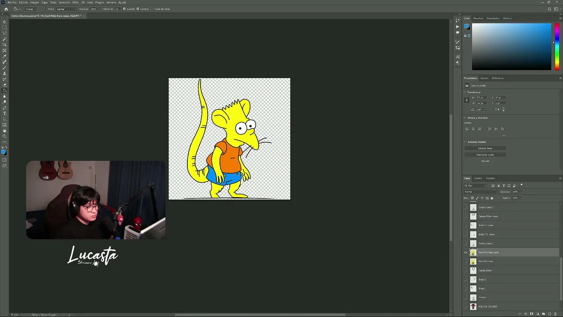Pick a color in the color field
563x317 pixels.
512,47
